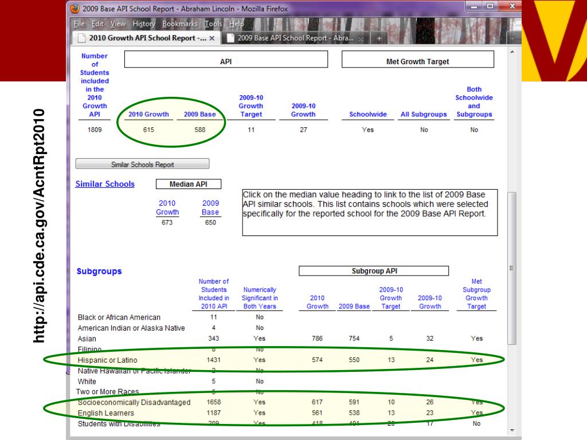Click American Indian or Alaska Native row label
587x440 pixels.
click(131, 328)
